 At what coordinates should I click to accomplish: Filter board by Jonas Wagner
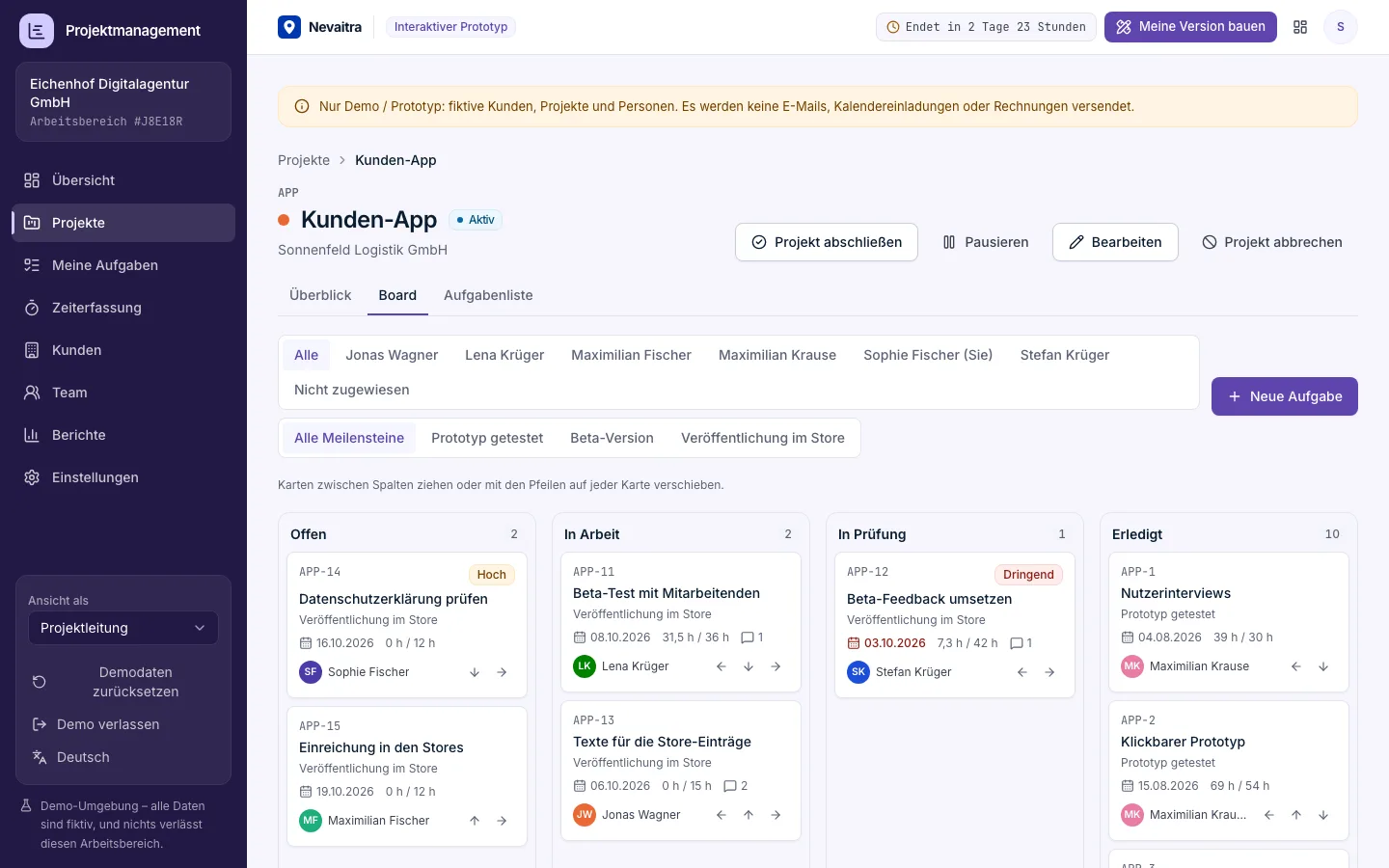[392, 355]
